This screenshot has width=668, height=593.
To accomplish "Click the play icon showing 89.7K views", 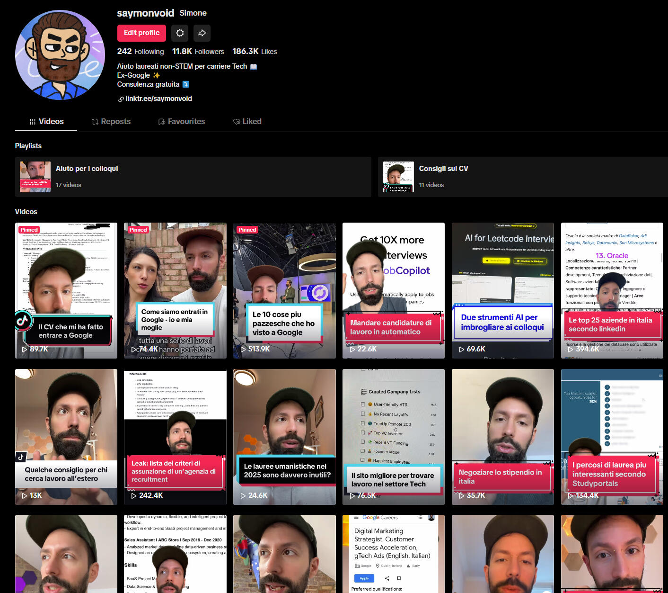I will coord(24,349).
